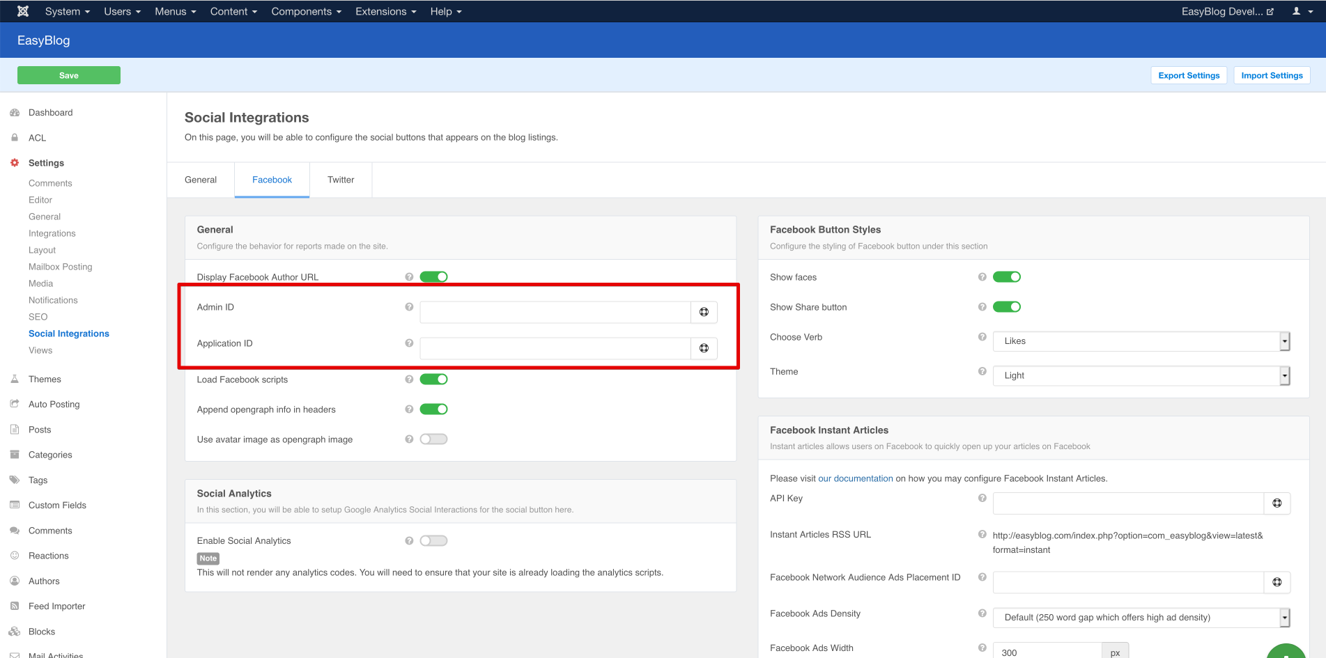Click help icon beside Application ID
The height and width of the screenshot is (658, 1326).
pos(409,343)
